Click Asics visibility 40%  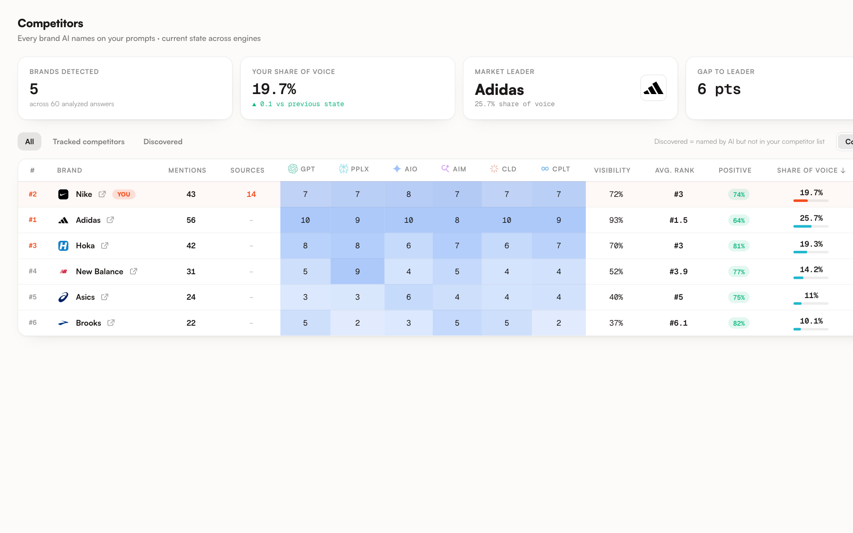[616, 297]
